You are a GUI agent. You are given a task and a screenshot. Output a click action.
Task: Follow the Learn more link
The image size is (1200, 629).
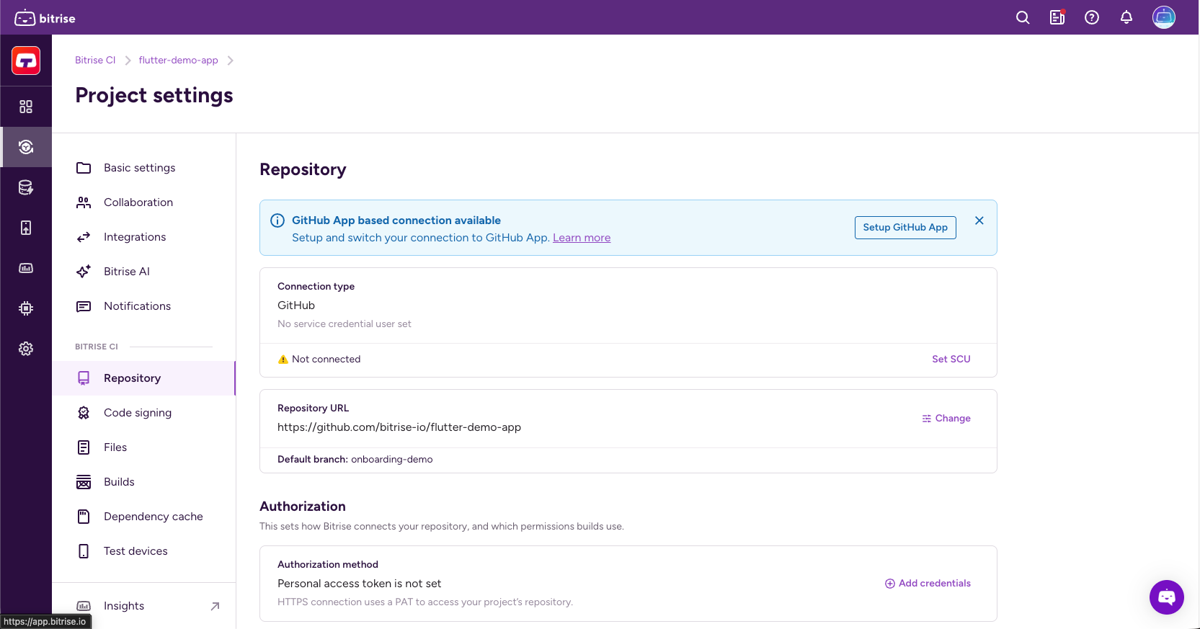click(582, 238)
